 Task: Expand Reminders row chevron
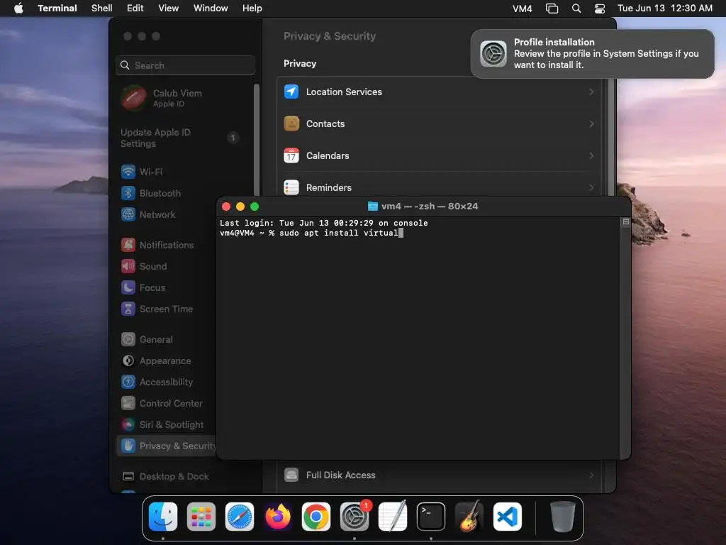pos(591,187)
